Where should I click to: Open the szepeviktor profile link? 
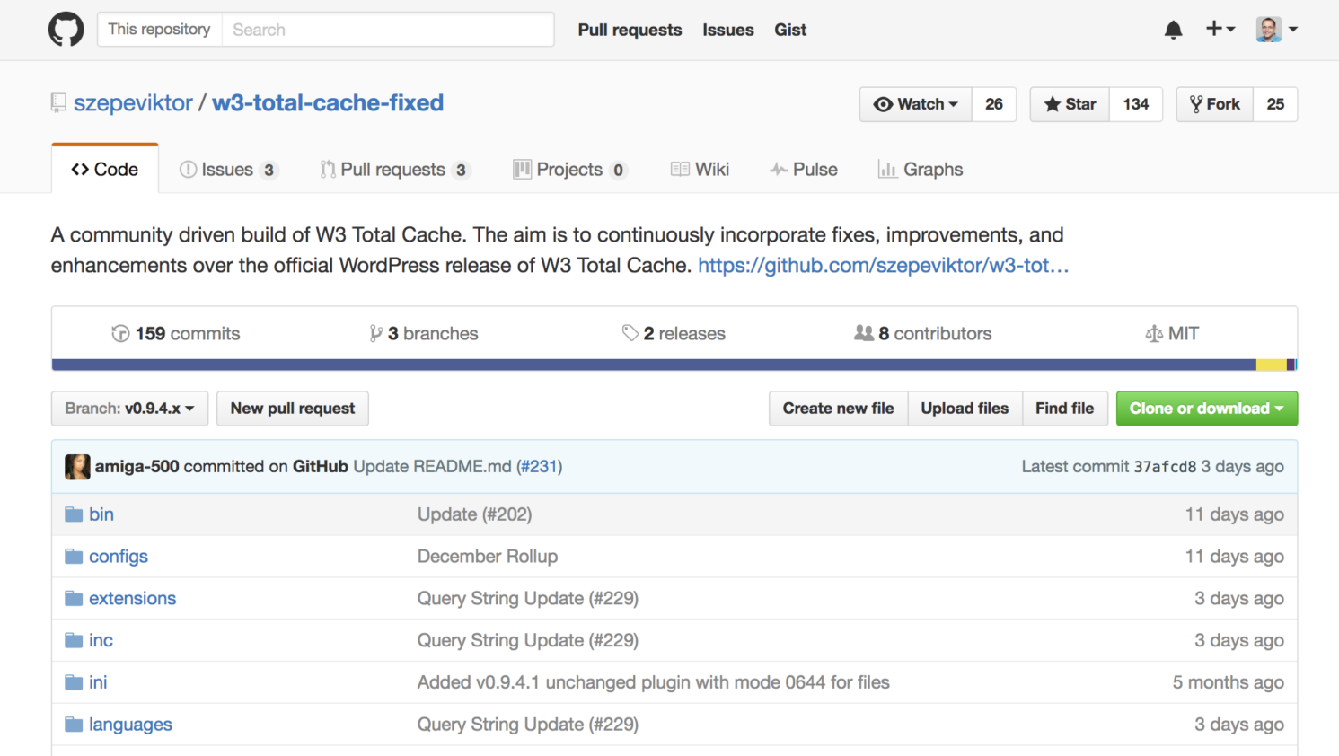(133, 102)
